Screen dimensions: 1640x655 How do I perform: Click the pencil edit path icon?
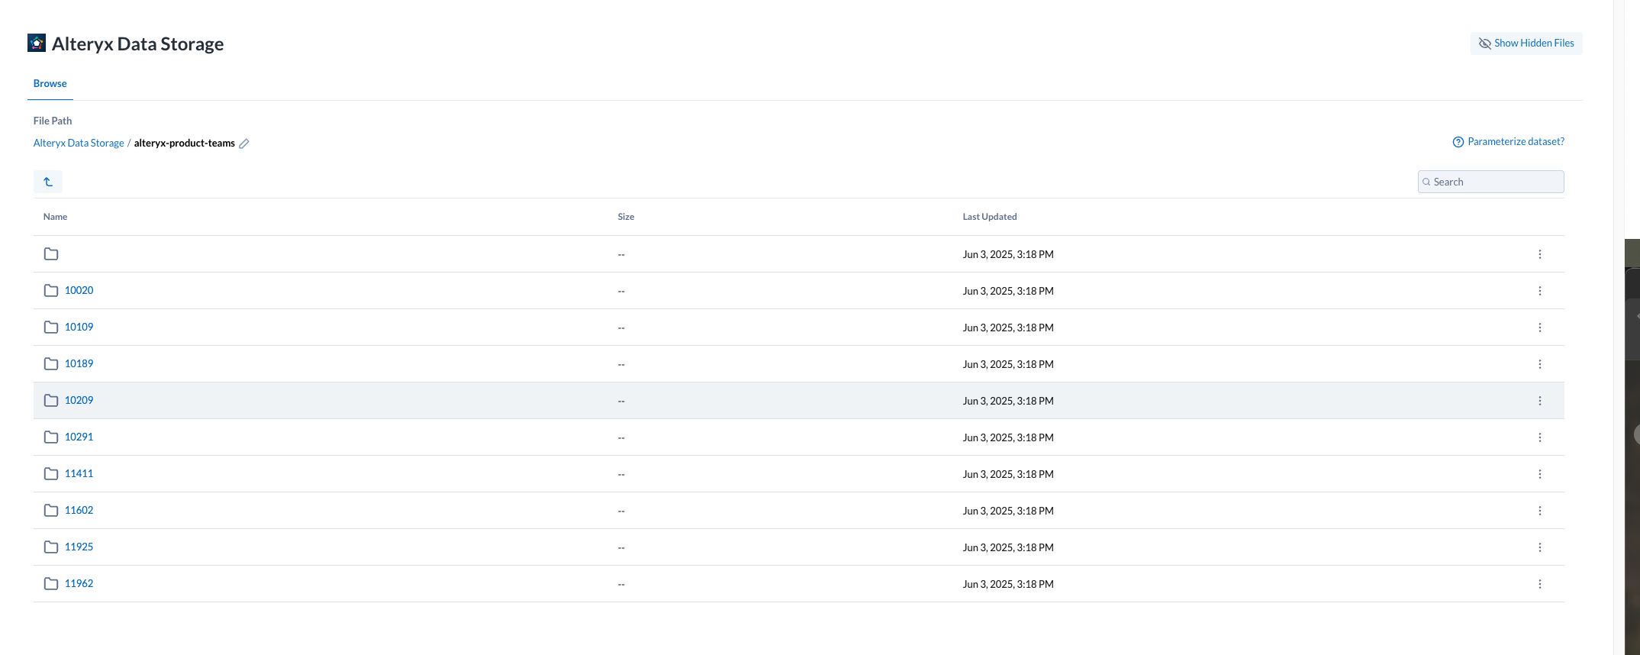coord(244,144)
